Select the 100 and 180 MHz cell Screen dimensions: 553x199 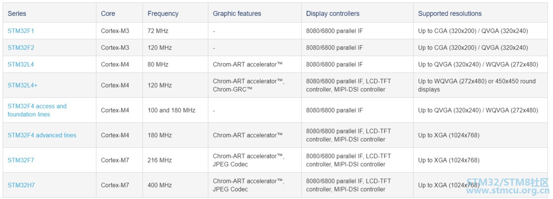click(x=175, y=110)
